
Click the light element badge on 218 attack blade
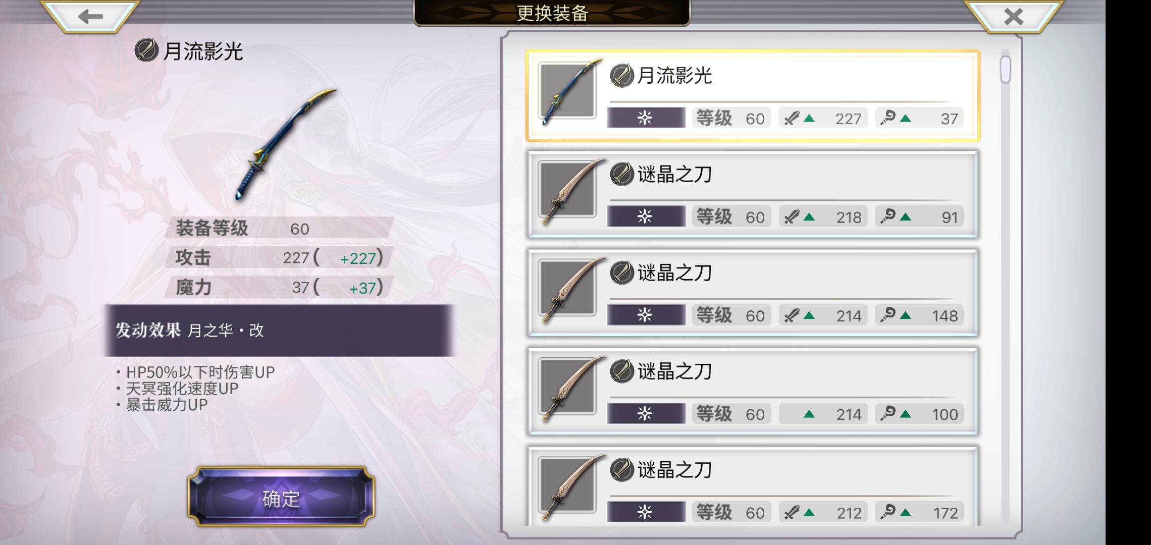(x=646, y=216)
